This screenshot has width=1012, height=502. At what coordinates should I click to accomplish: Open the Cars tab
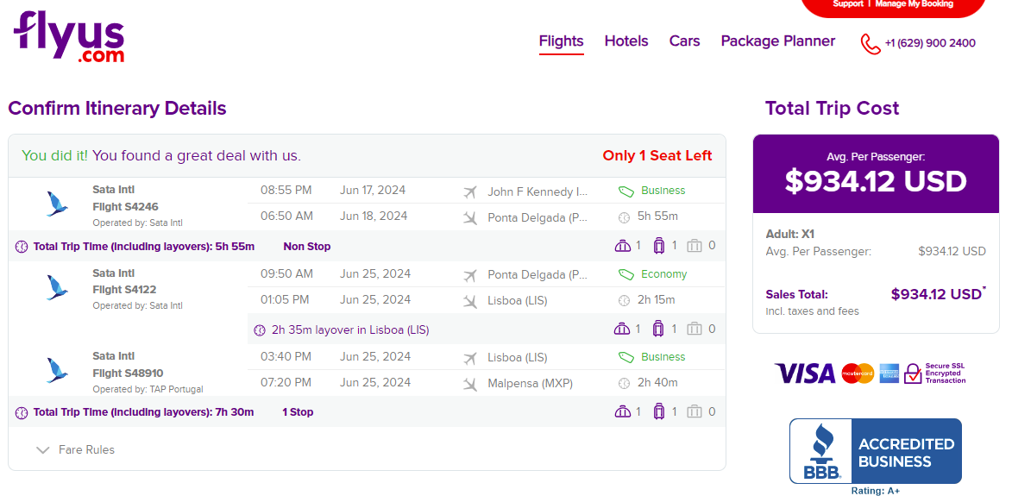[x=684, y=41]
